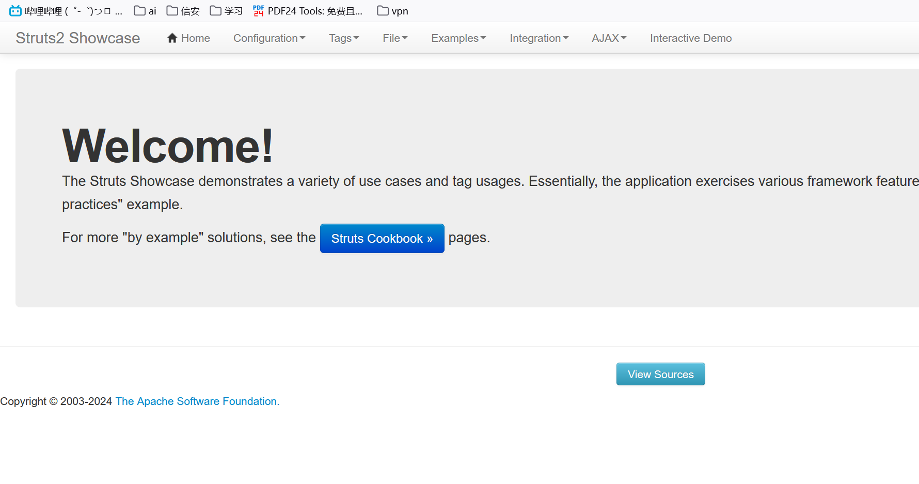
Task: Click the Struts2 Showcase brand link
Action: pyautogui.click(x=78, y=38)
